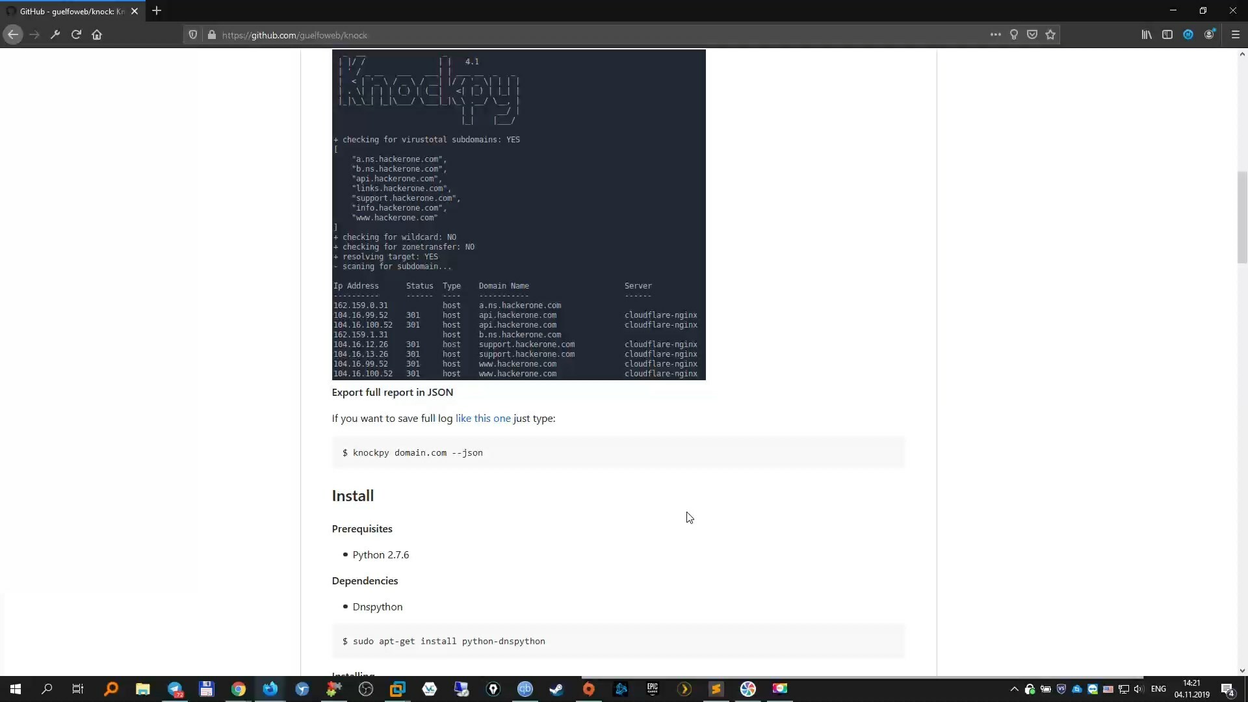Viewport: 1248px width, 702px height.
Task: Open the page actions three-dot menu
Action: pos(995,34)
